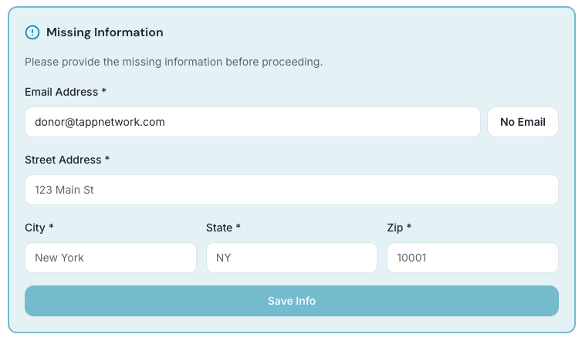The height and width of the screenshot is (341, 582).
Task: Click the 'Please provide the missing information' text
Action: click(x=174, y=62)
